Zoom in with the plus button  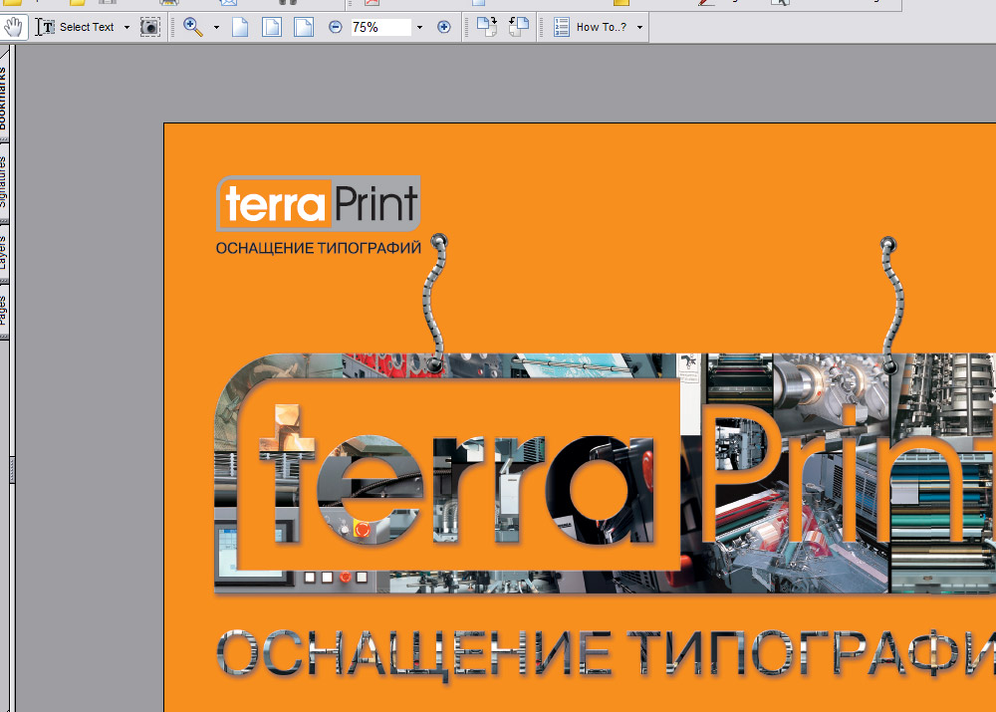tap(444, 27)
